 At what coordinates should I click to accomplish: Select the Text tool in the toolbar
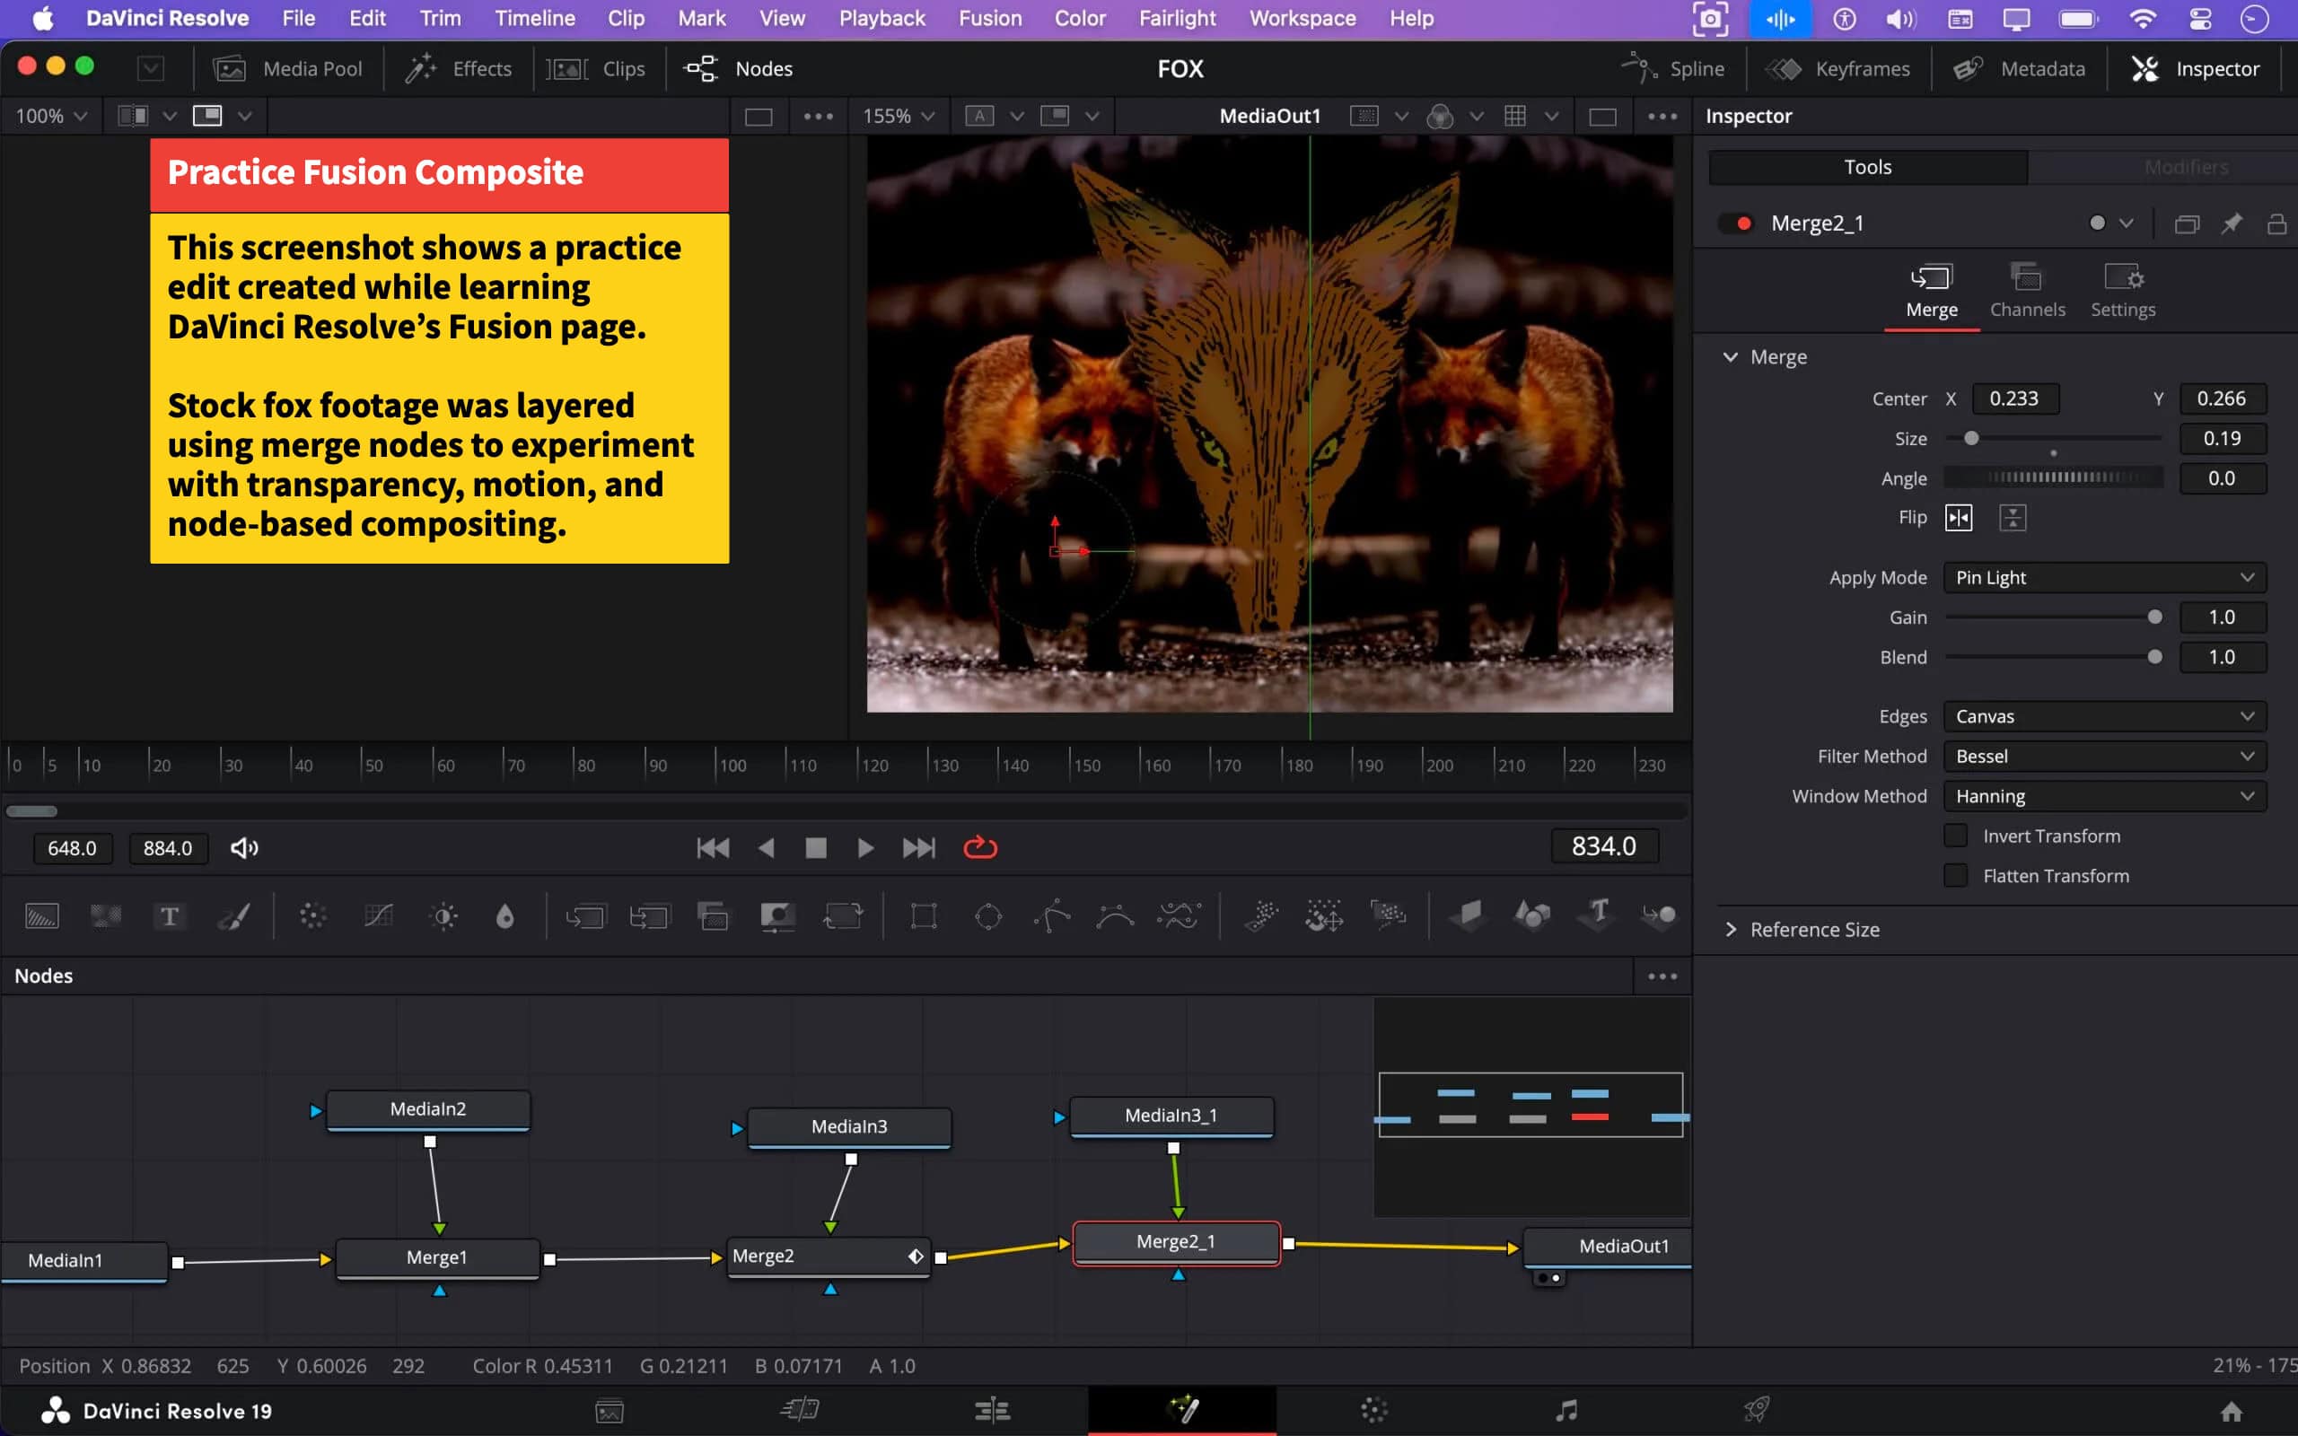(x=169, y=915)
